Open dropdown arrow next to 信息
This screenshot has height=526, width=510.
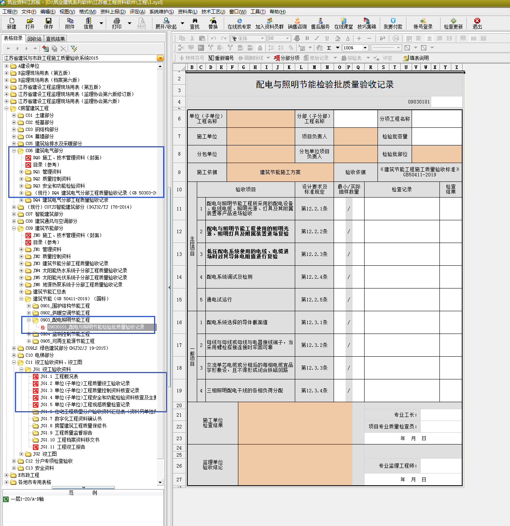click(101, 23)
